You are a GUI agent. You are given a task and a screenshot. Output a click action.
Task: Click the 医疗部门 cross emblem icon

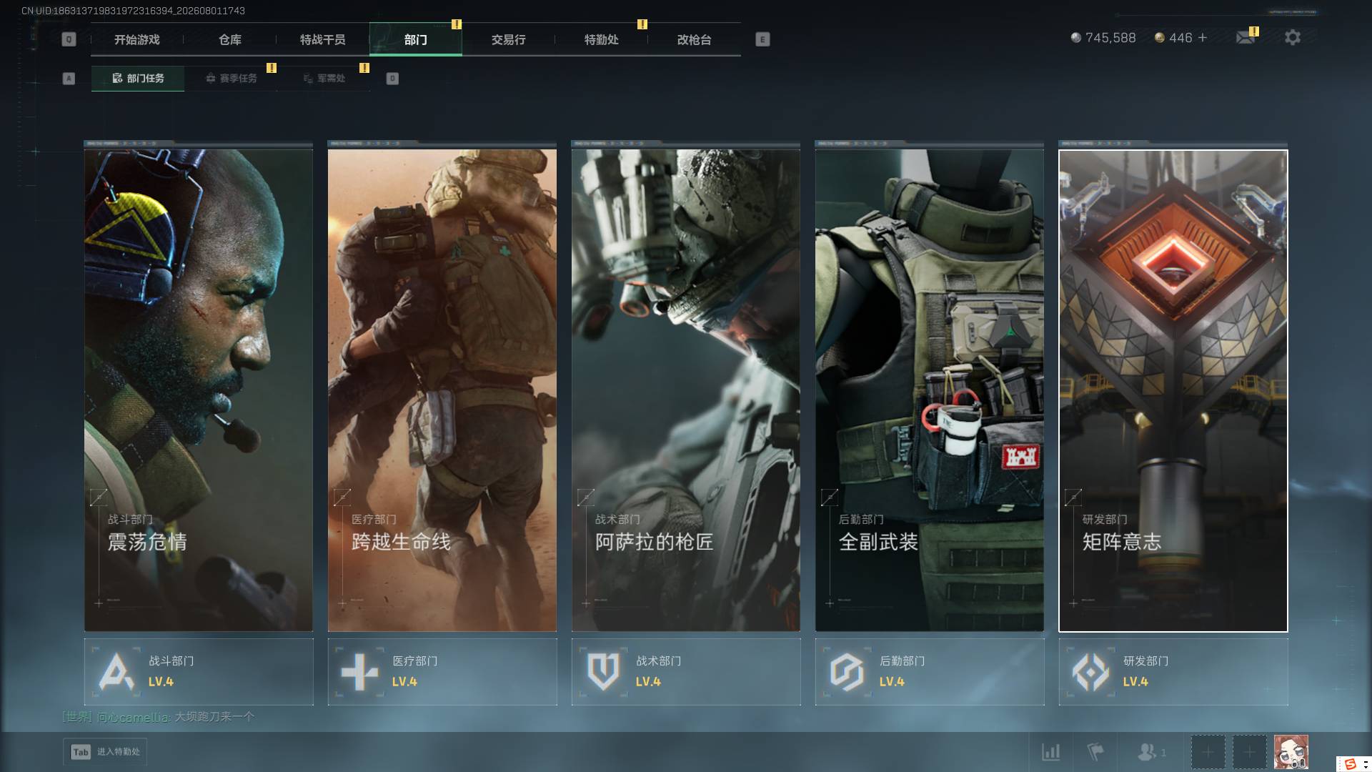click(x=359, y=672)
